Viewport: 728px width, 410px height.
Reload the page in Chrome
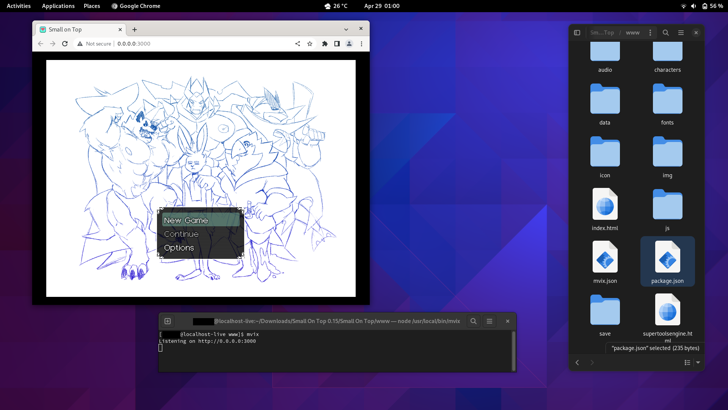pos(65,44)
